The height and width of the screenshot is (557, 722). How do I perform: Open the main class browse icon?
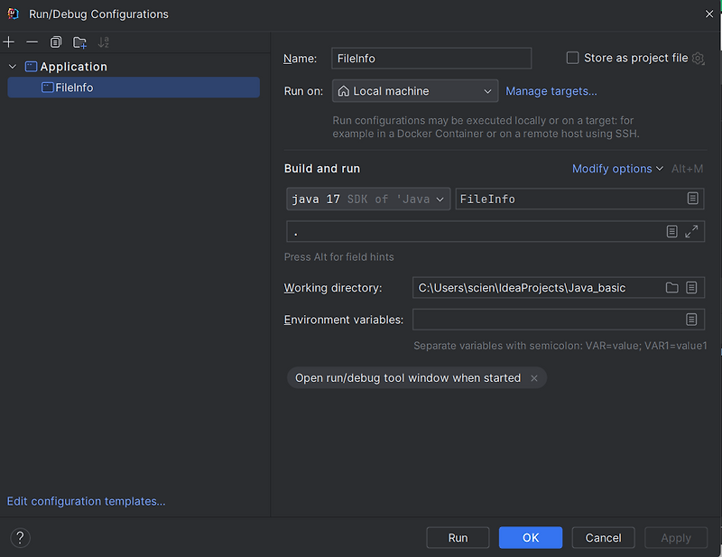coord(692,199)
